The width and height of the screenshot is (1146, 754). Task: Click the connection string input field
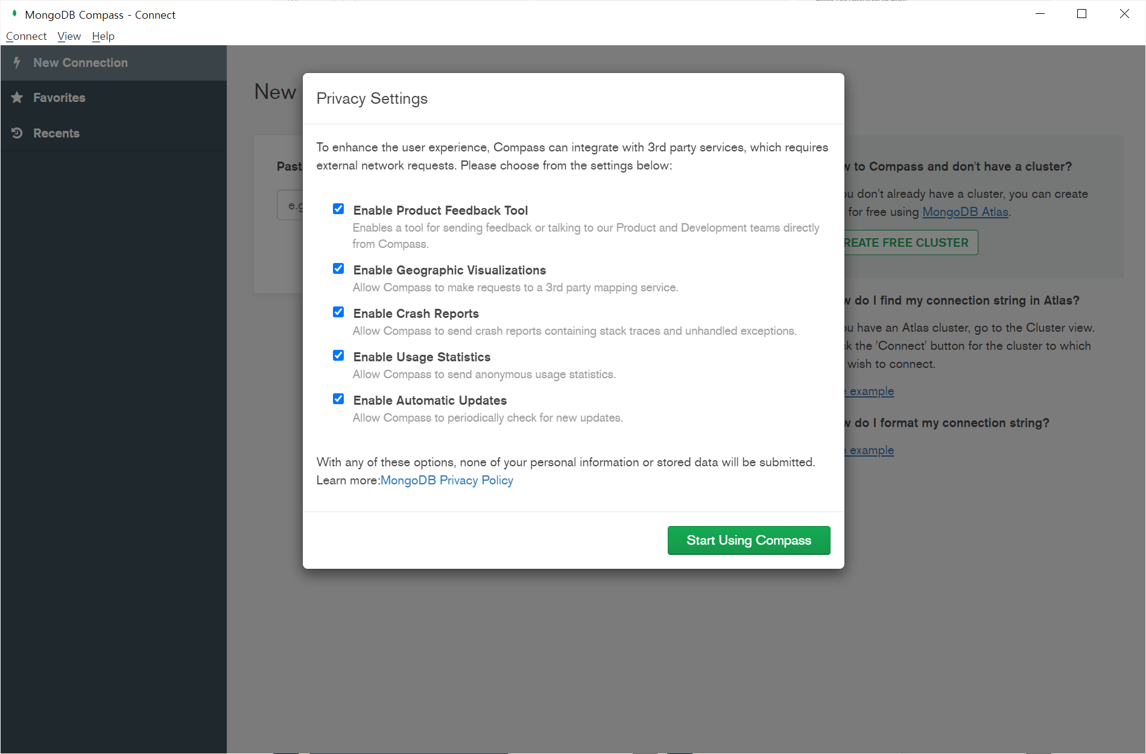(290, 205)
